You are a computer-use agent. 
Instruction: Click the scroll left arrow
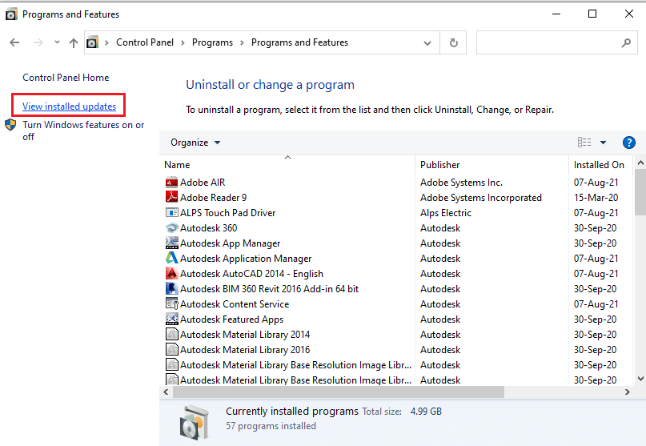(x=166, y=392)
